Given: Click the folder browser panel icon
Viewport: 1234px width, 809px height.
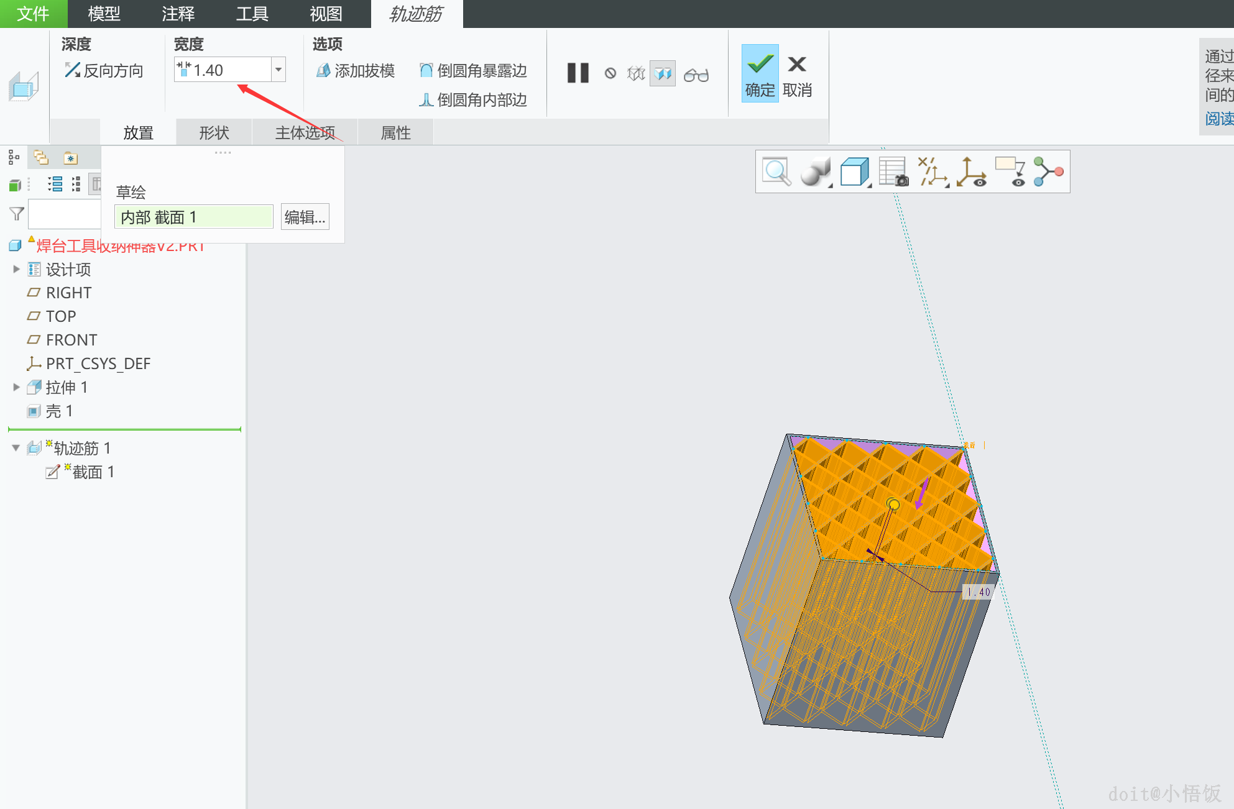Looking at the screenshot, I should click(41, 158).
